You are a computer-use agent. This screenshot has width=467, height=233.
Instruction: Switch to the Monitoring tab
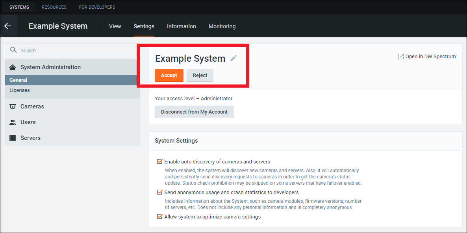click(x=222, y=26)
